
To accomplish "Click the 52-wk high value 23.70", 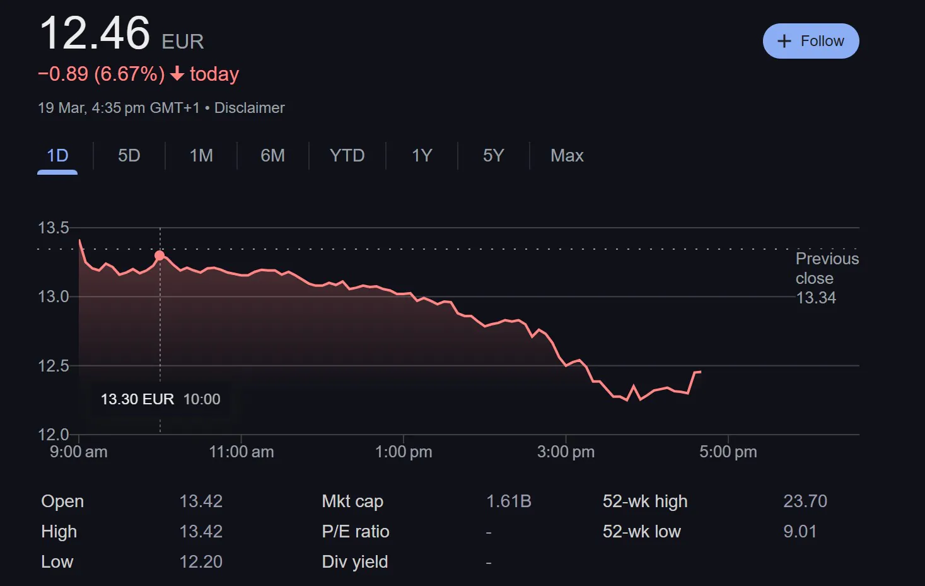I will click(x=805, y=501).
